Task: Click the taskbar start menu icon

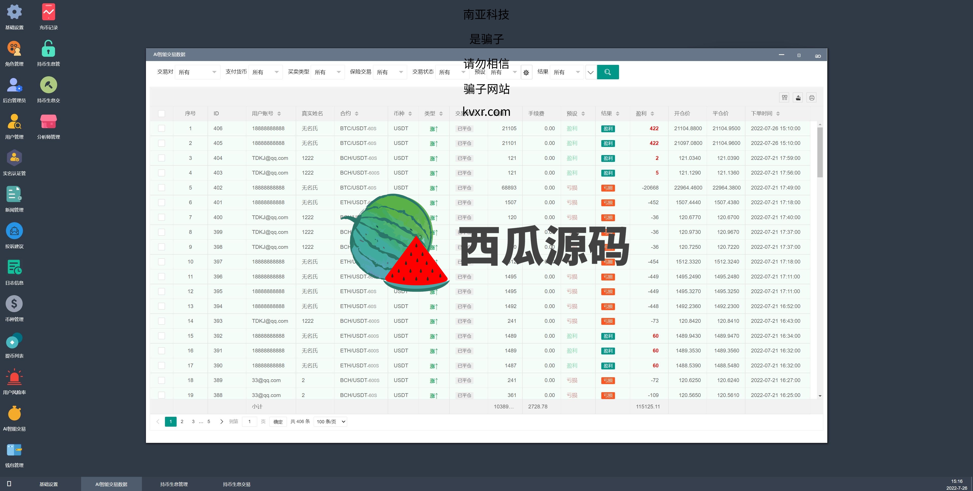Action: (x=9, y=484)
